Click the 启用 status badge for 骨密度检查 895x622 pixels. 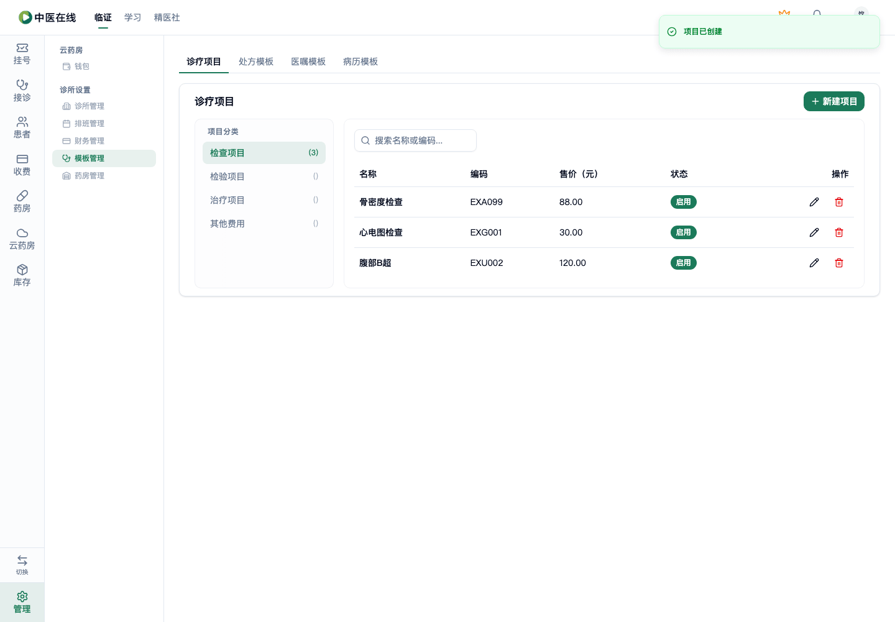tap(684, 202)
